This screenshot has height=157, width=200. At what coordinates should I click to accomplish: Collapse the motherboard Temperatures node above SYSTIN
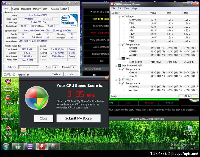(120, 45)
